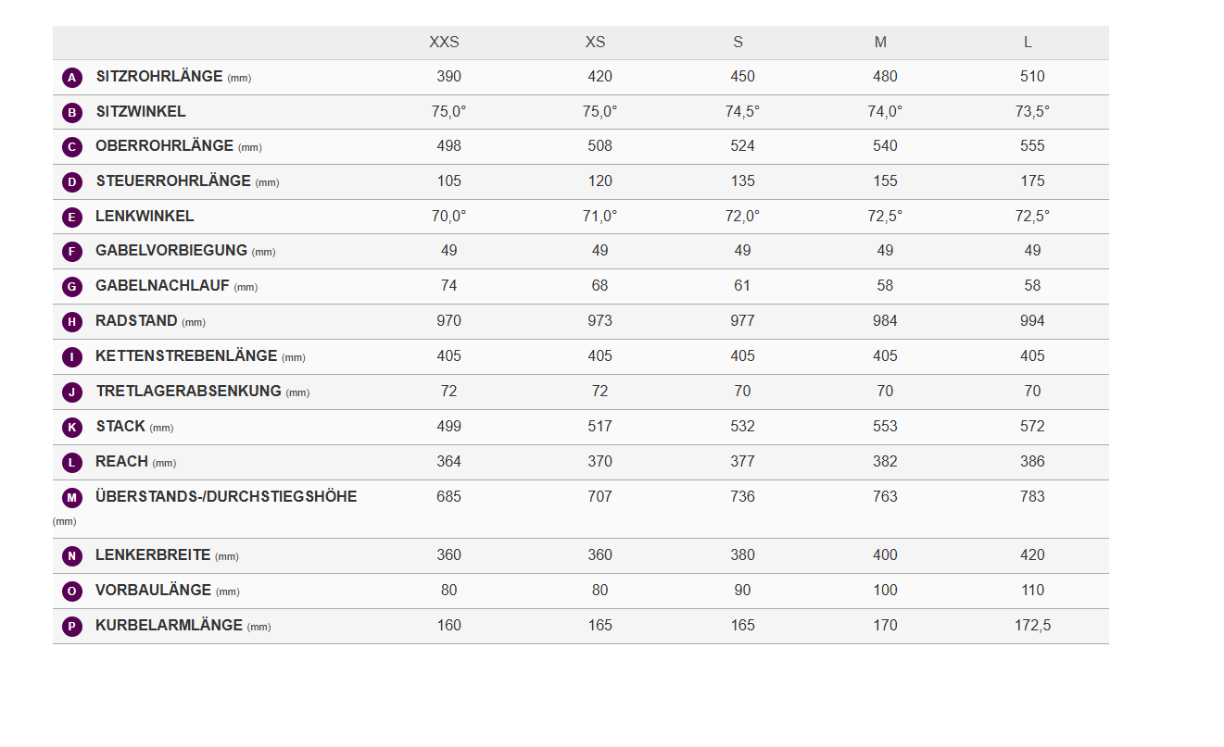
Task: Select the N badge for Lenkerbreite
Action: pyautogui.click(x=72, y=556)
